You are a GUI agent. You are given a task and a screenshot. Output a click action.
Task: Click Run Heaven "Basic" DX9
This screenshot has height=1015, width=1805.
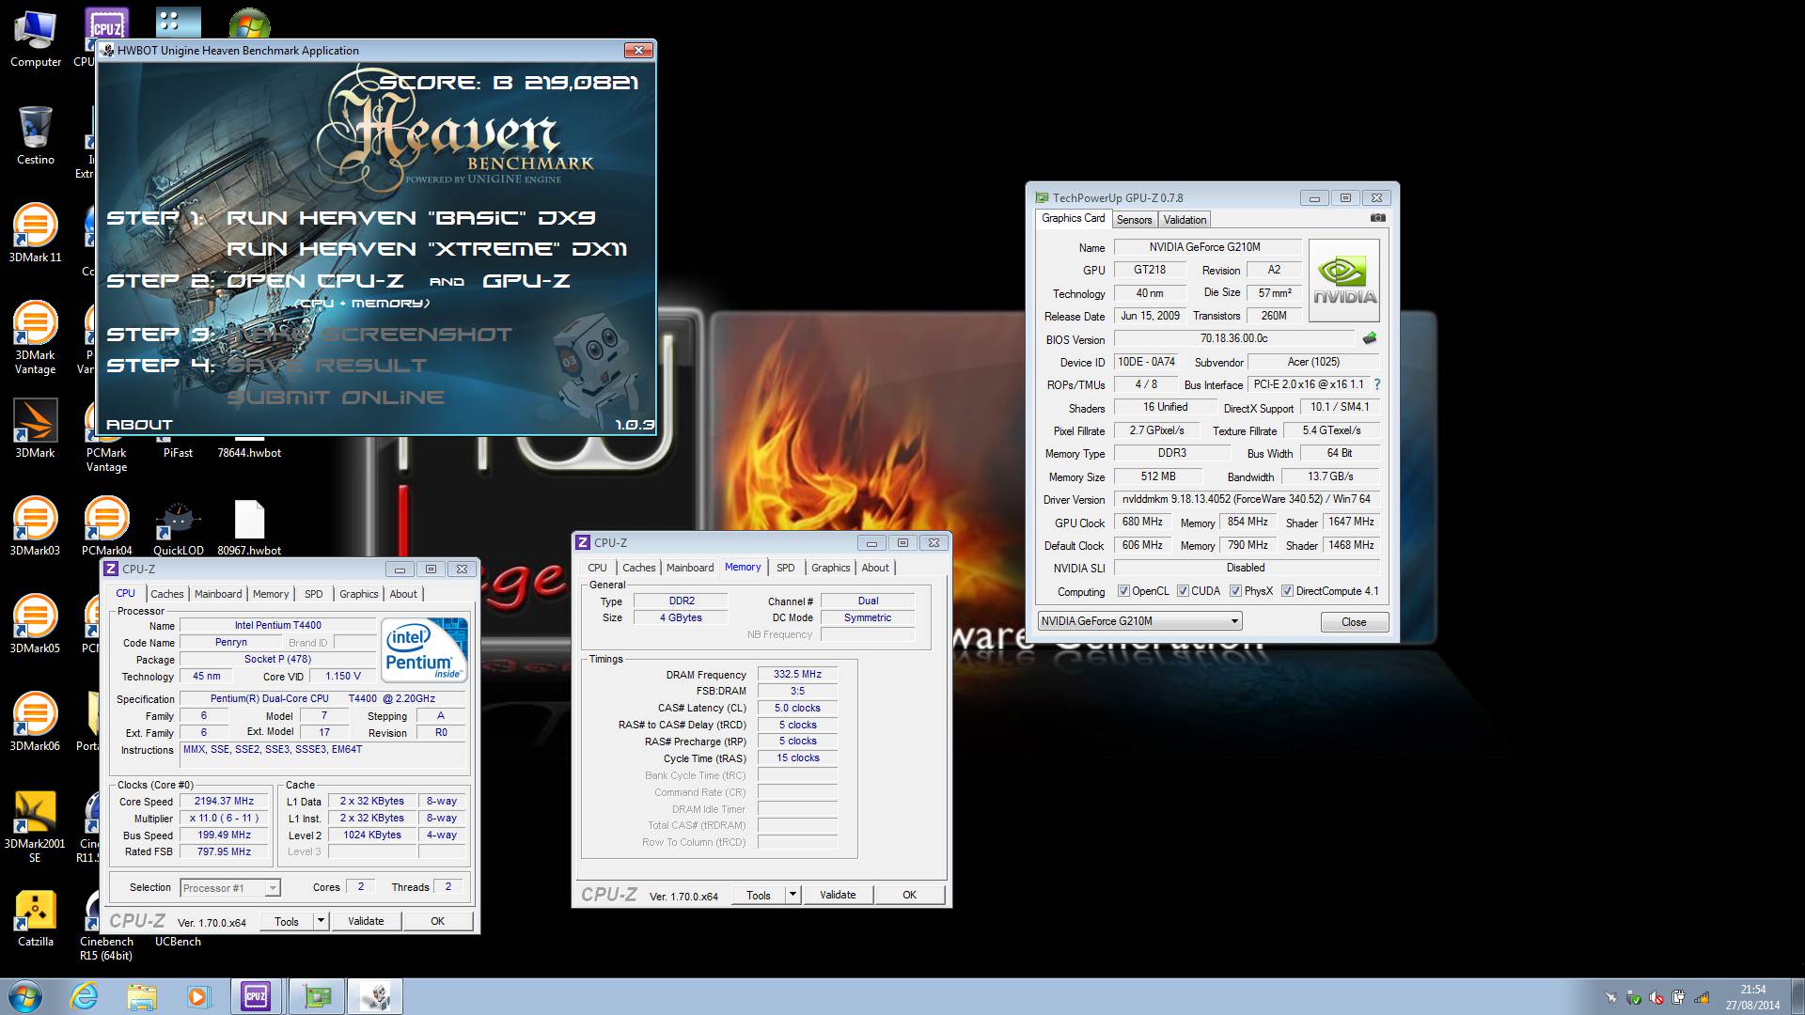(411, 218)
